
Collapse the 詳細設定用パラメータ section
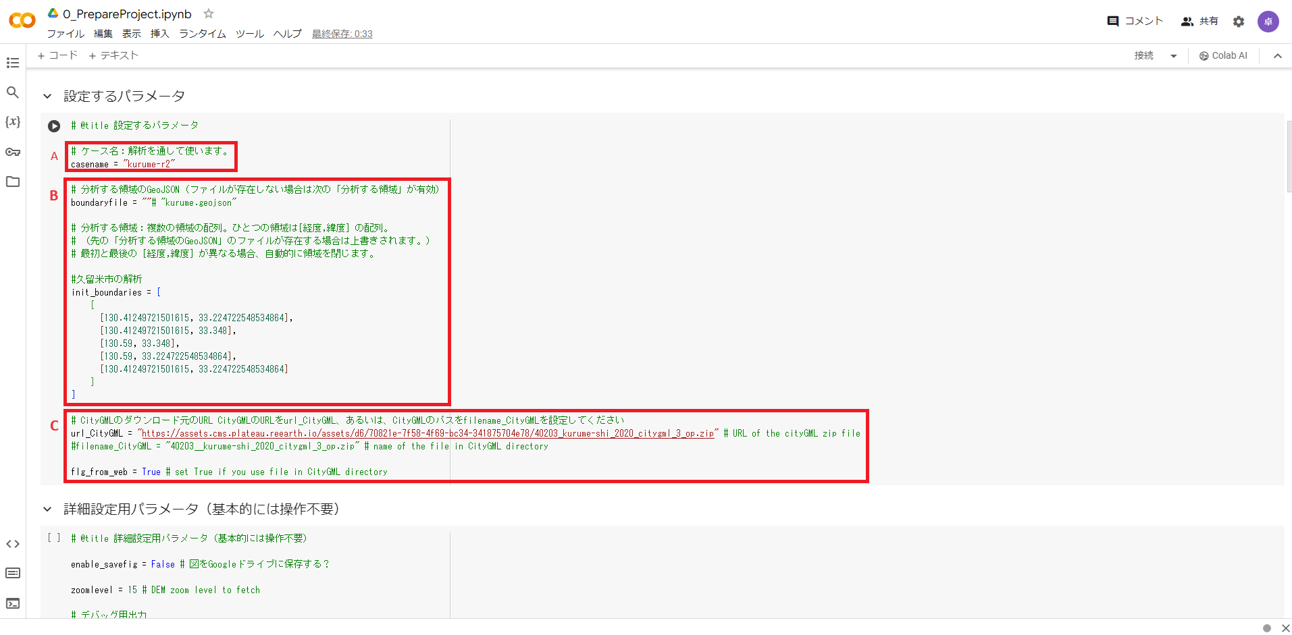tap(47, 509)
